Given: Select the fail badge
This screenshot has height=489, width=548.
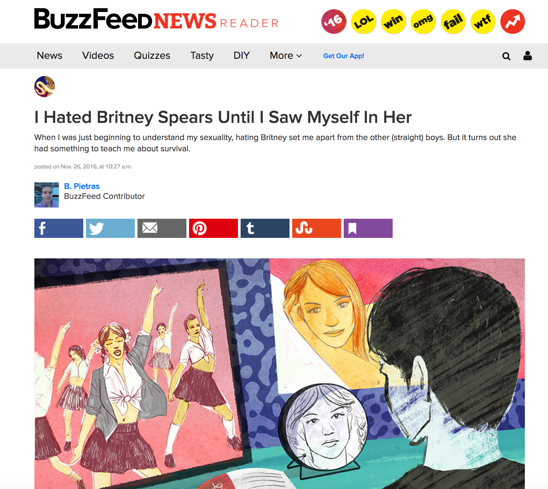Looking at the screenshot, I should pos(453,21).
